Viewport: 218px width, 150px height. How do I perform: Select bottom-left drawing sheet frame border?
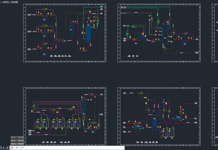pyautogui.click(x=65, y=88)
